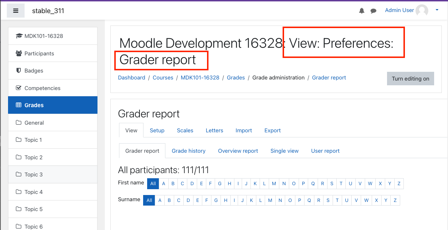Click Dashboard breadcrumb link
448x230 pixels.
coord(131,78)
